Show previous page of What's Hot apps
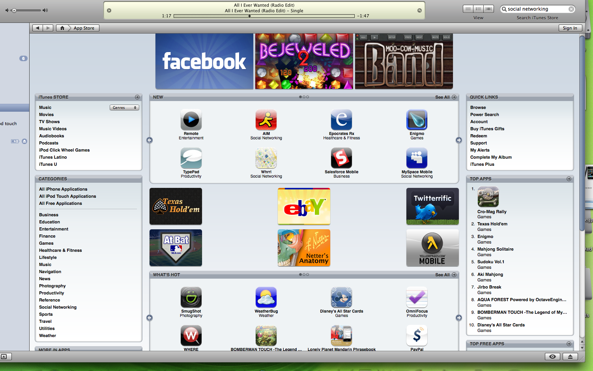Screen dimensions: 593x371 click(150, 318)
